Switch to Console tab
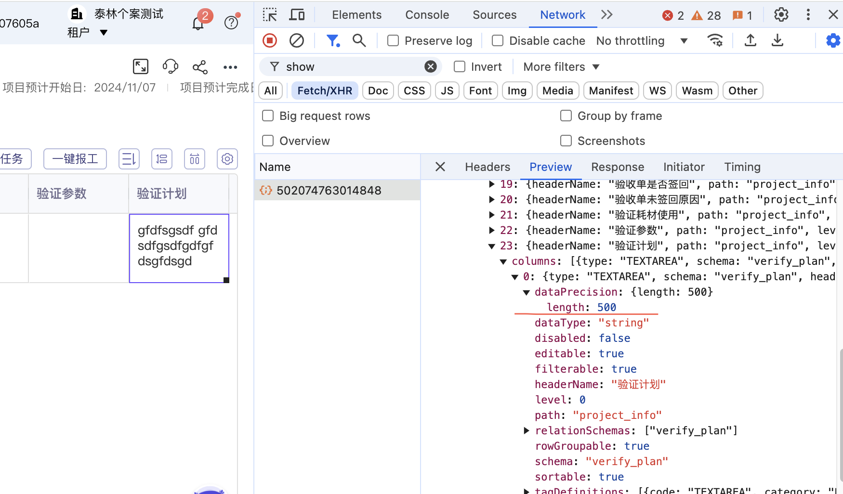Viewport: 843px width, 494px height. [x=427, y=15]
